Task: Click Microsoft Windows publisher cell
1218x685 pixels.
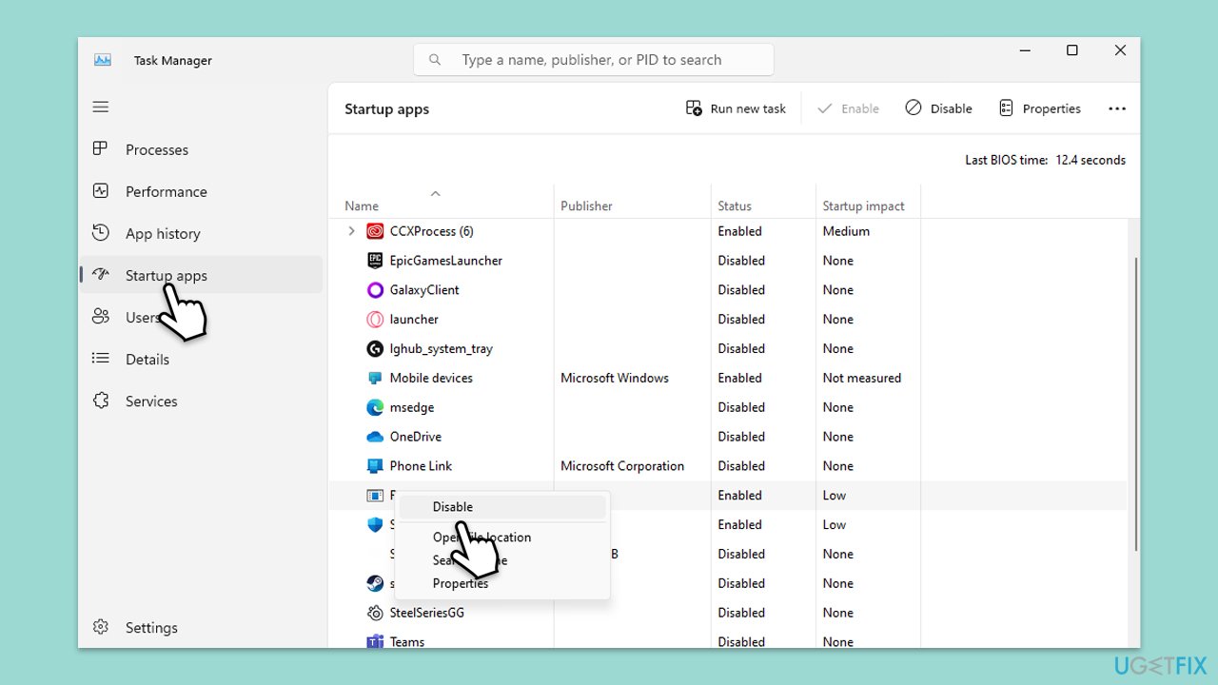Action: click(615, 378)
